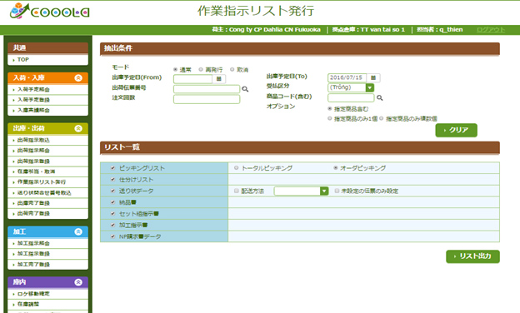Image resolution: width=520 pixels, height=313 pixels.
Task: Enable the 配送方法 checkbox
Action: coord(237,191)
